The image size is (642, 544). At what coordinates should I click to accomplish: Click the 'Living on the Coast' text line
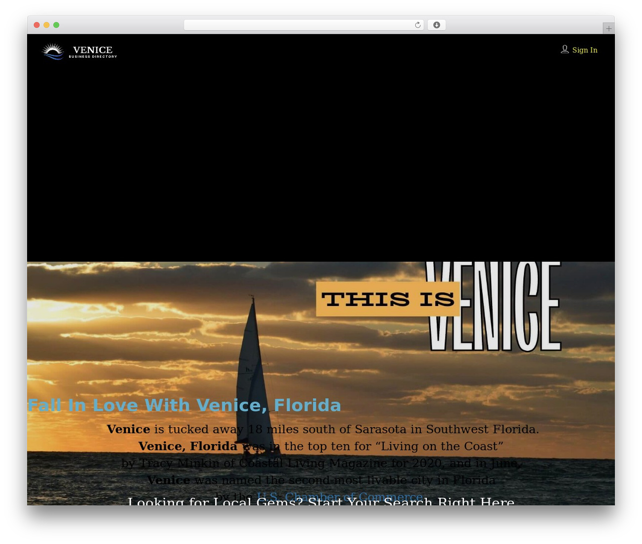coord(320,446)
